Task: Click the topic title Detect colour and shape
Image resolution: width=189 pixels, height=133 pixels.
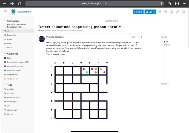Action: pos(80,27)
